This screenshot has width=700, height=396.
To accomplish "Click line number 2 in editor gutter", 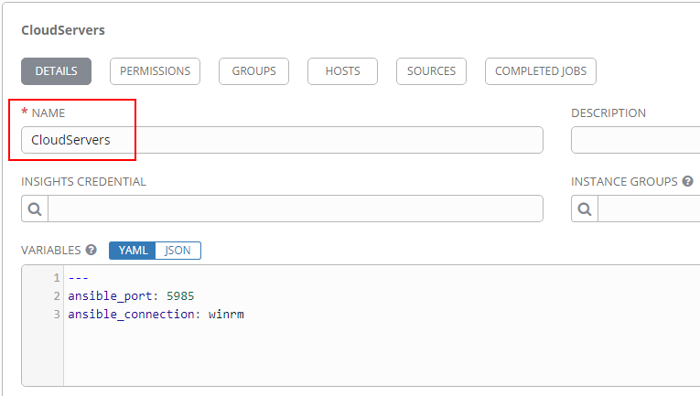I will point(57,296).
